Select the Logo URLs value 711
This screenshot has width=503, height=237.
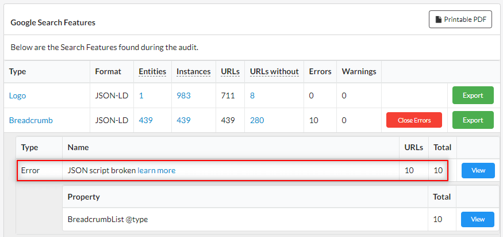pos(228,95)
